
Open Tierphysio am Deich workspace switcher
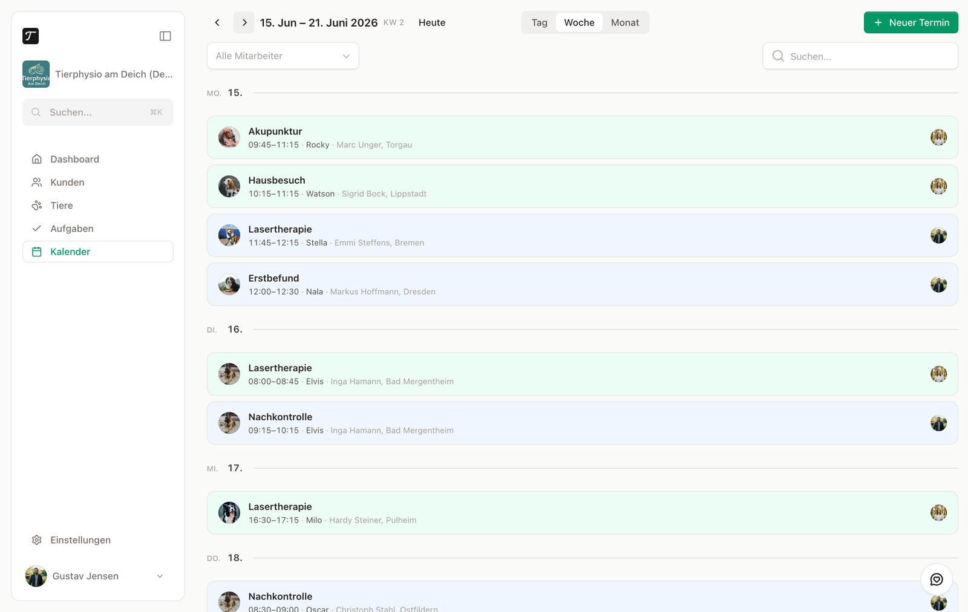pyautogui.click(x=98, y=74)
